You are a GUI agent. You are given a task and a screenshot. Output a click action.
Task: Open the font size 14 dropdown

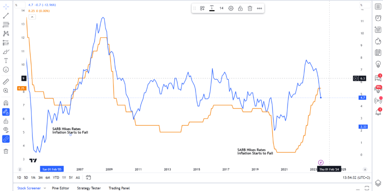pyautogui.click(x=221, y=8)
